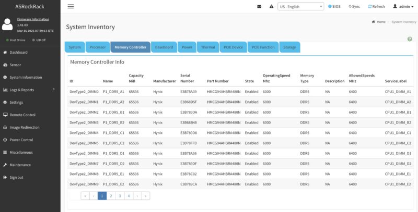Refresh the page with Refresh button
This screenshot has width=418, height=212.
(376, 6)
